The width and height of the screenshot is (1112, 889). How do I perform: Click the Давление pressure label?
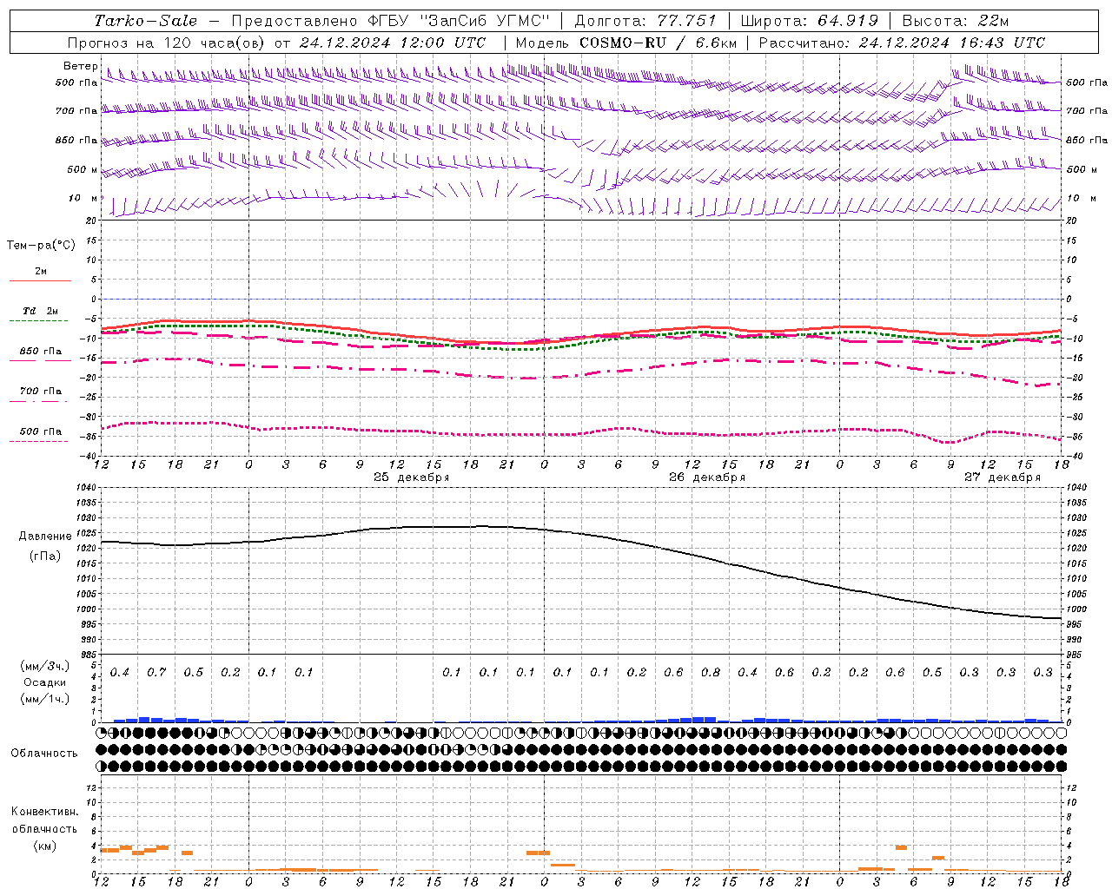click(x=45, y=537)
